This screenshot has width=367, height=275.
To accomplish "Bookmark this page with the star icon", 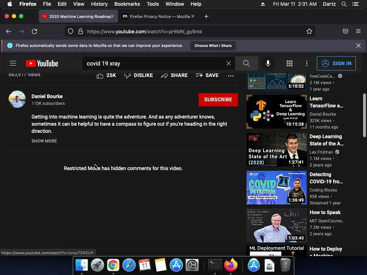I will (309, 32).
